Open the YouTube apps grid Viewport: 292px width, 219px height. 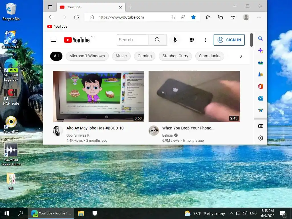192,40
